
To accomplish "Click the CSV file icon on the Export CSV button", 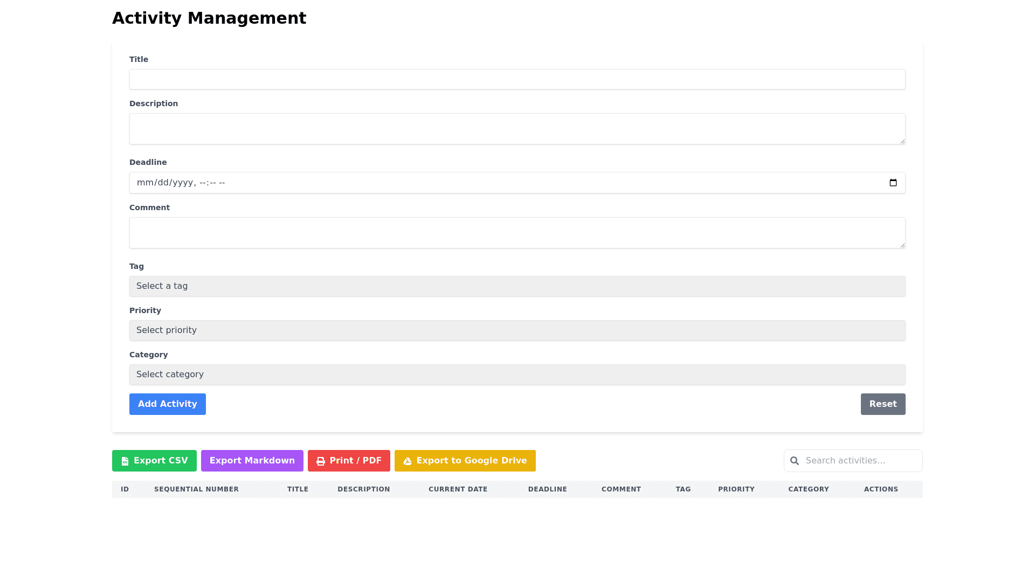I will (x=125, y=461).
